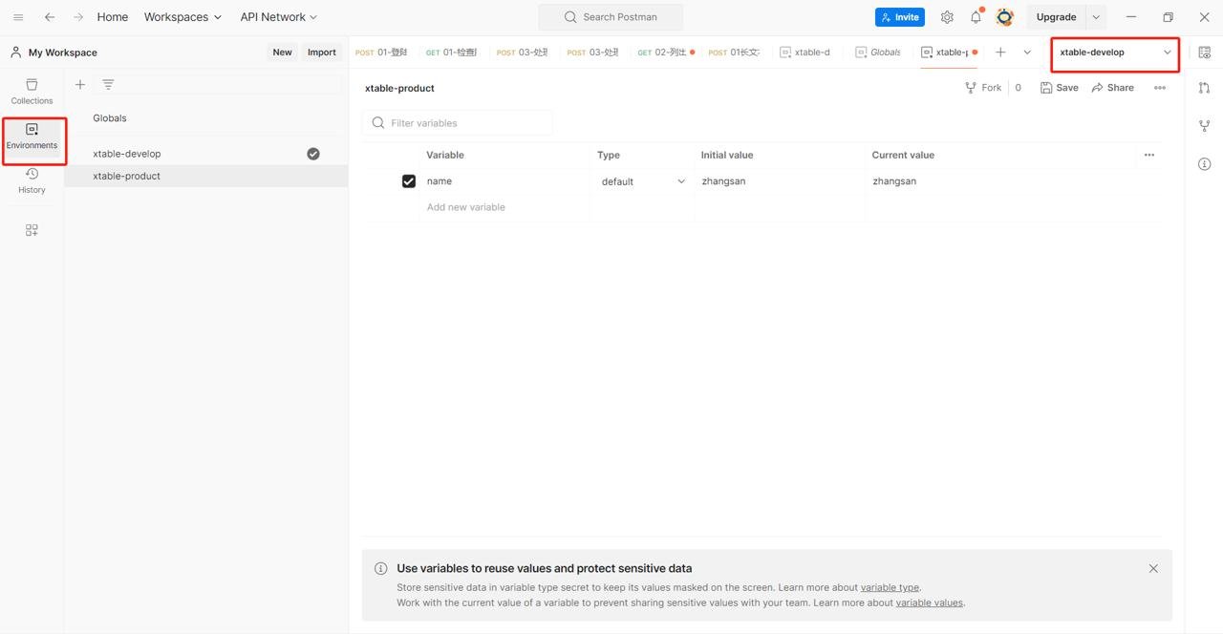Click the current value zhangsan cell
Image resolution: width=1223 pixels, height=634 pixels.
tap(999, 181)
